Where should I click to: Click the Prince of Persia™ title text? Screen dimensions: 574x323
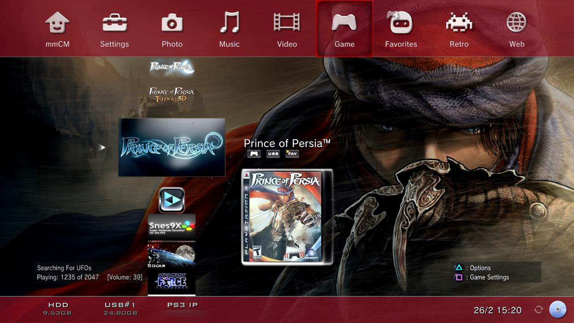tap(287, 143)
